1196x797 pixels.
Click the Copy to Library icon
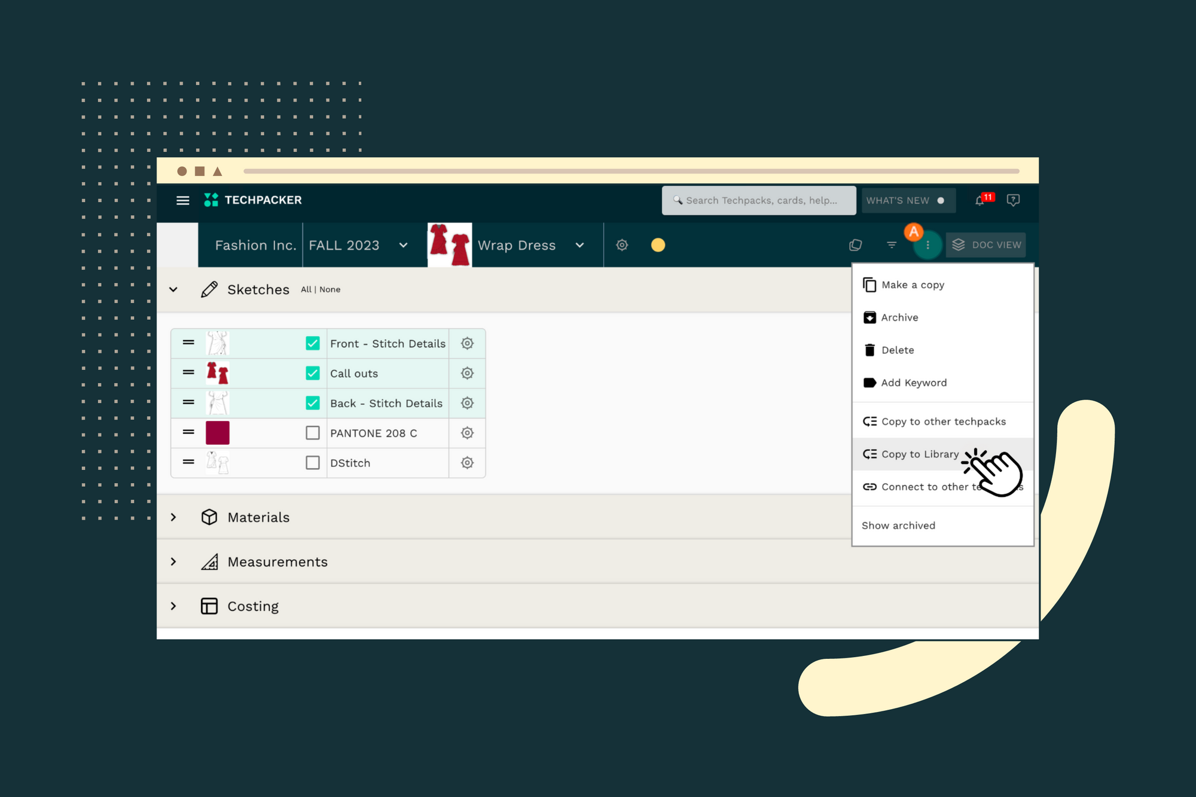coord(869,454)
